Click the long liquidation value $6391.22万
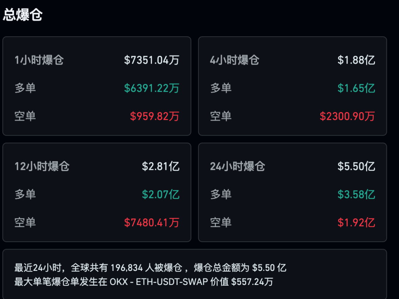The height and width of the screenshot is (299, 399). (151, 88)
